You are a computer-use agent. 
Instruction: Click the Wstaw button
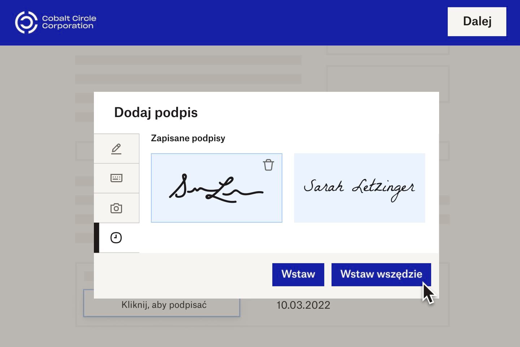[298, 274]
